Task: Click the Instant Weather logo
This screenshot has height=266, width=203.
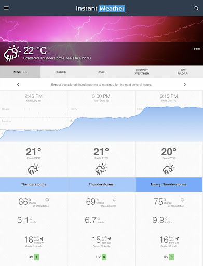Action: pyautogui.click(x=101, y=9)
